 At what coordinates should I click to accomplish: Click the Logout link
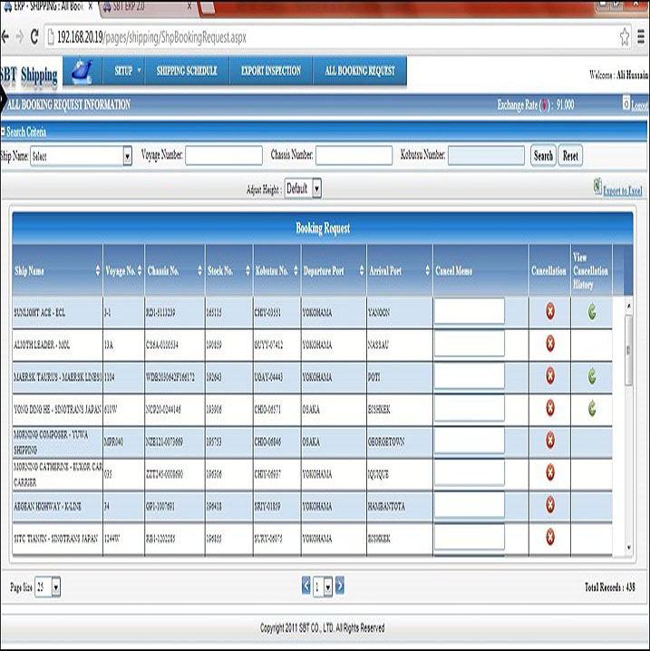(640, 106)
